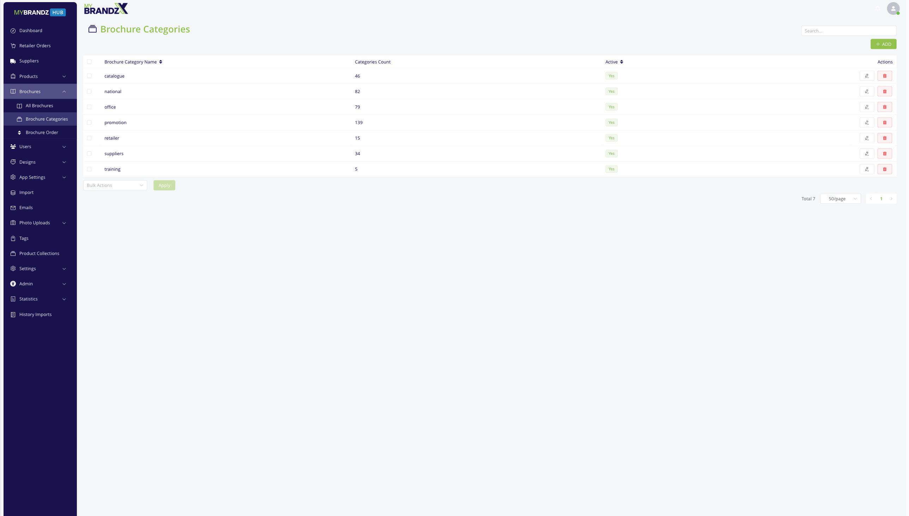
Task: Open the 50/page size selector
Action: [x=840, y=199]
